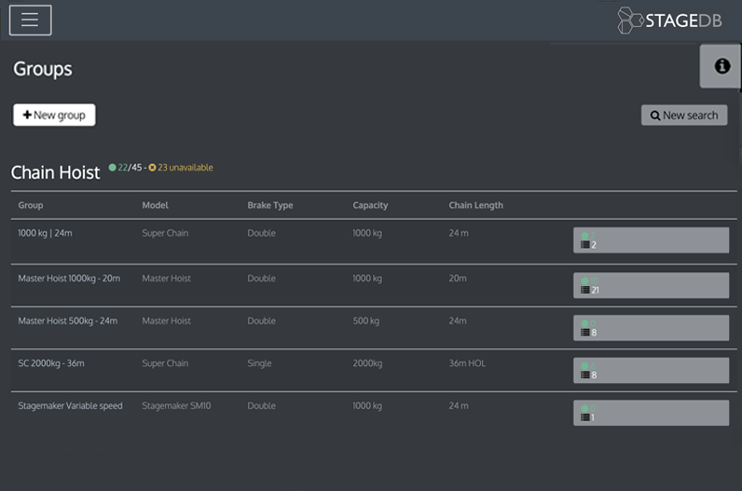Click the Group column header
742x491 pixels.
[x=31, y=205]
